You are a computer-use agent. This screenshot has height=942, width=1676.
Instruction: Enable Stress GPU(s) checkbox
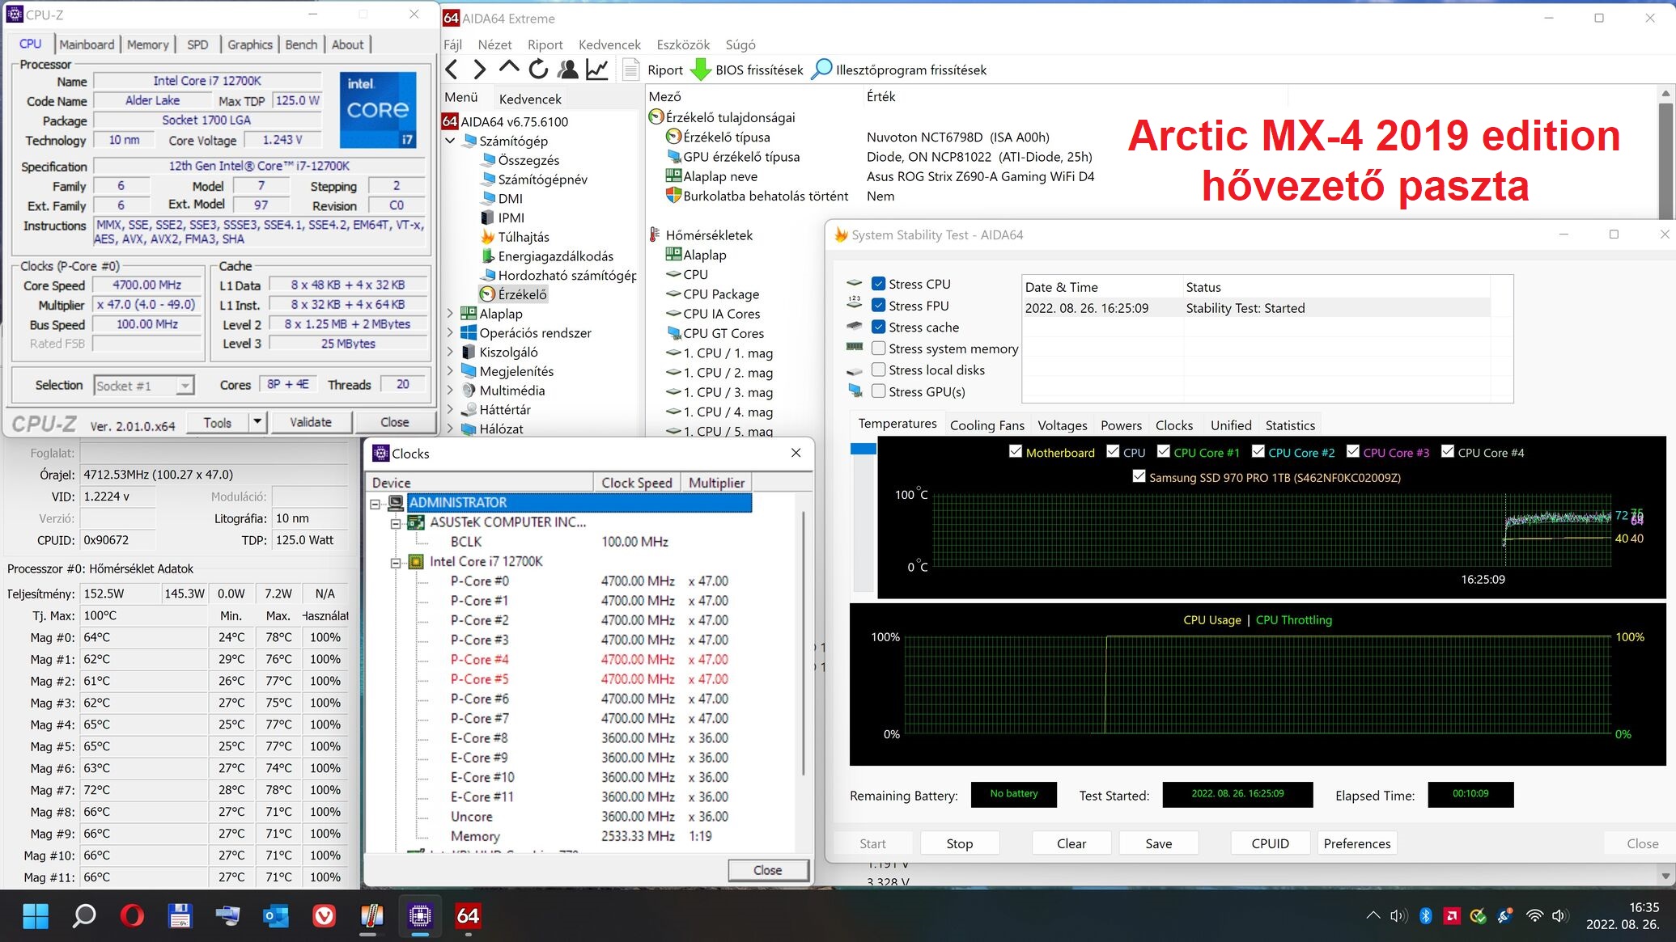click(878, 391)
